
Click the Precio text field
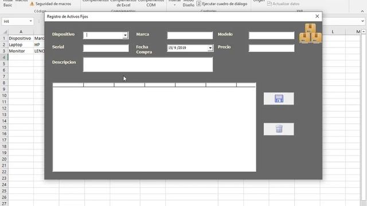[271, 48]
